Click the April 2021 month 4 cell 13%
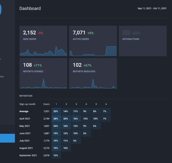Viewport: 172px width, 163px height. [x=86, y=119]
